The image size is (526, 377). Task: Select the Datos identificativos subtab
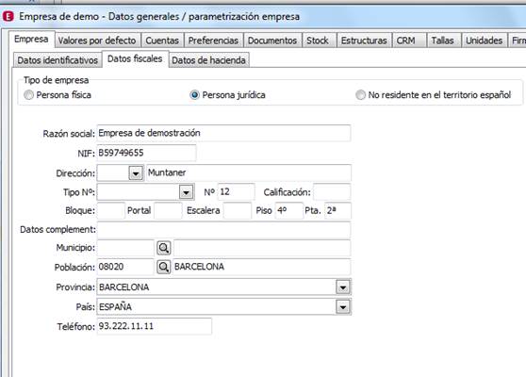click(x=58, y=60)
